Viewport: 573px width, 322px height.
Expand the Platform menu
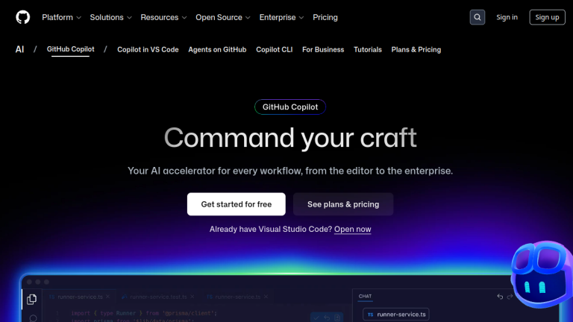(61, 17)
